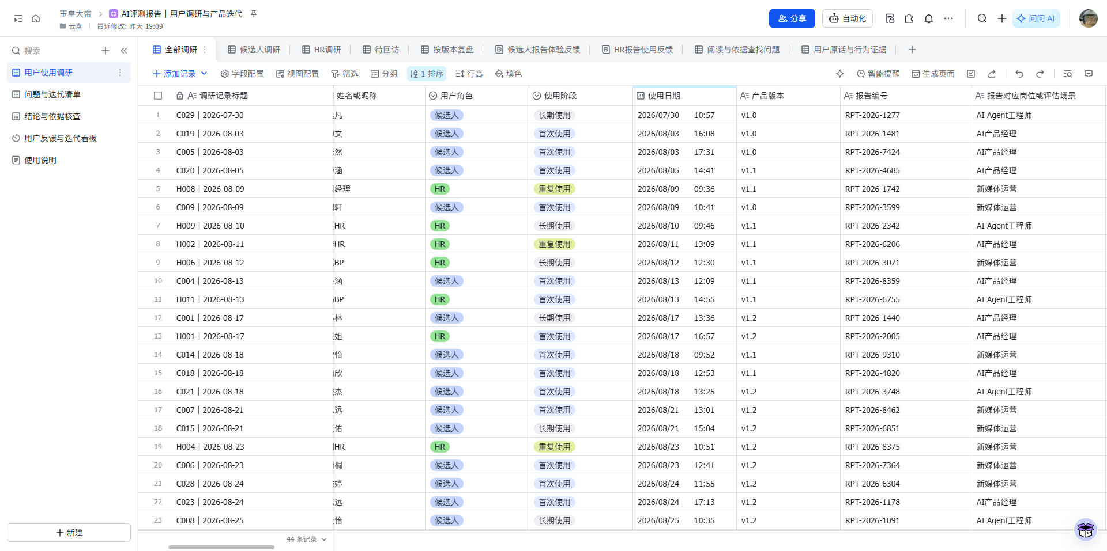Click the search magnifier in top bar
The height and width of the screenshot is (551, 1107).
[982, 18]
